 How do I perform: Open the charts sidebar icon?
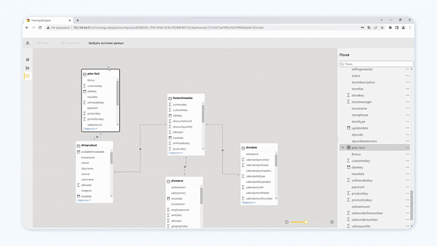27,68
